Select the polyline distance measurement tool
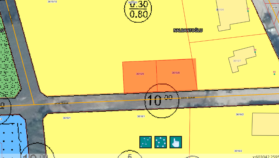Screen dimensions: 279x158 tap(146, 142)
